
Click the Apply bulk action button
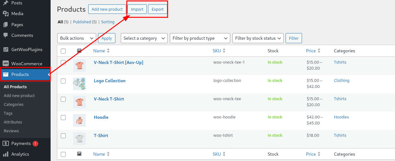(107, 38)
